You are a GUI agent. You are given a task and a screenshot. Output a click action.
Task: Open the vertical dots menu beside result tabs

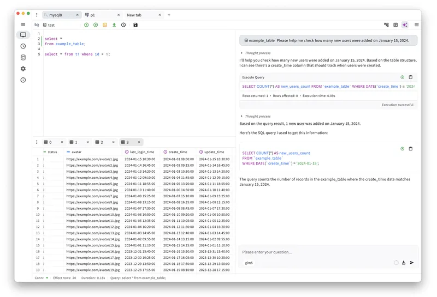coord(37,142)
